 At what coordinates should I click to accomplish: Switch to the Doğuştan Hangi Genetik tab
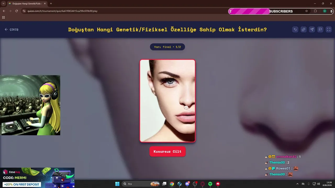[27, 3]
